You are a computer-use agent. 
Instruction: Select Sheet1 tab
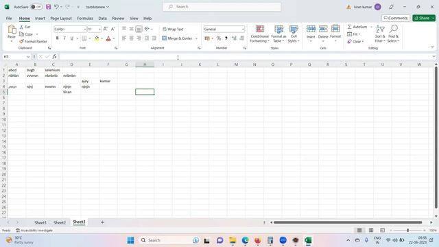pyautogui.click(x=40, y=222)
